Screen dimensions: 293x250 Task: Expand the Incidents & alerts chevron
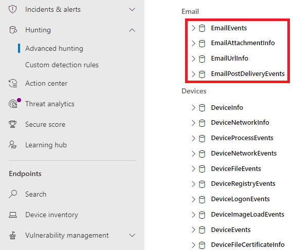tap(132, 9)
